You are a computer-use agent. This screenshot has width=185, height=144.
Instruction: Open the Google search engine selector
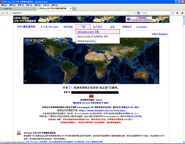(139, 13)
